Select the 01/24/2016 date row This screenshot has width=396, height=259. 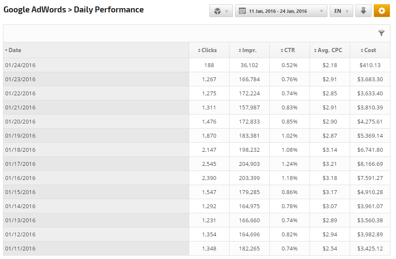[21, 65]
